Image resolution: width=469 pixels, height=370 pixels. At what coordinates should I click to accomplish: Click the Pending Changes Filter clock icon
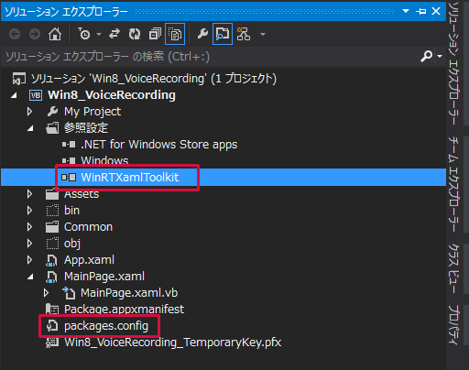tap(84, 34)
